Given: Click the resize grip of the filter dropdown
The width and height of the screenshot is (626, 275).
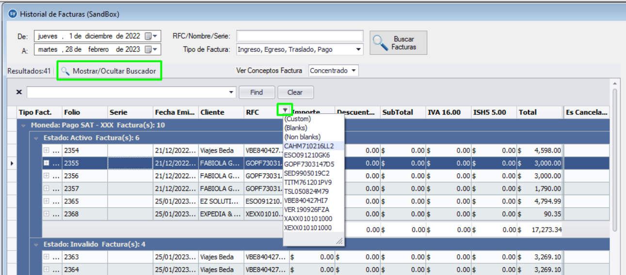Looking at the screenshot, I should (x=339, y=241).
